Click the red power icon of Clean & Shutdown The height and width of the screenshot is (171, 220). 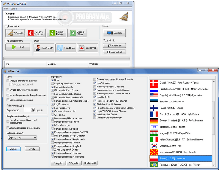click(30, 33)
